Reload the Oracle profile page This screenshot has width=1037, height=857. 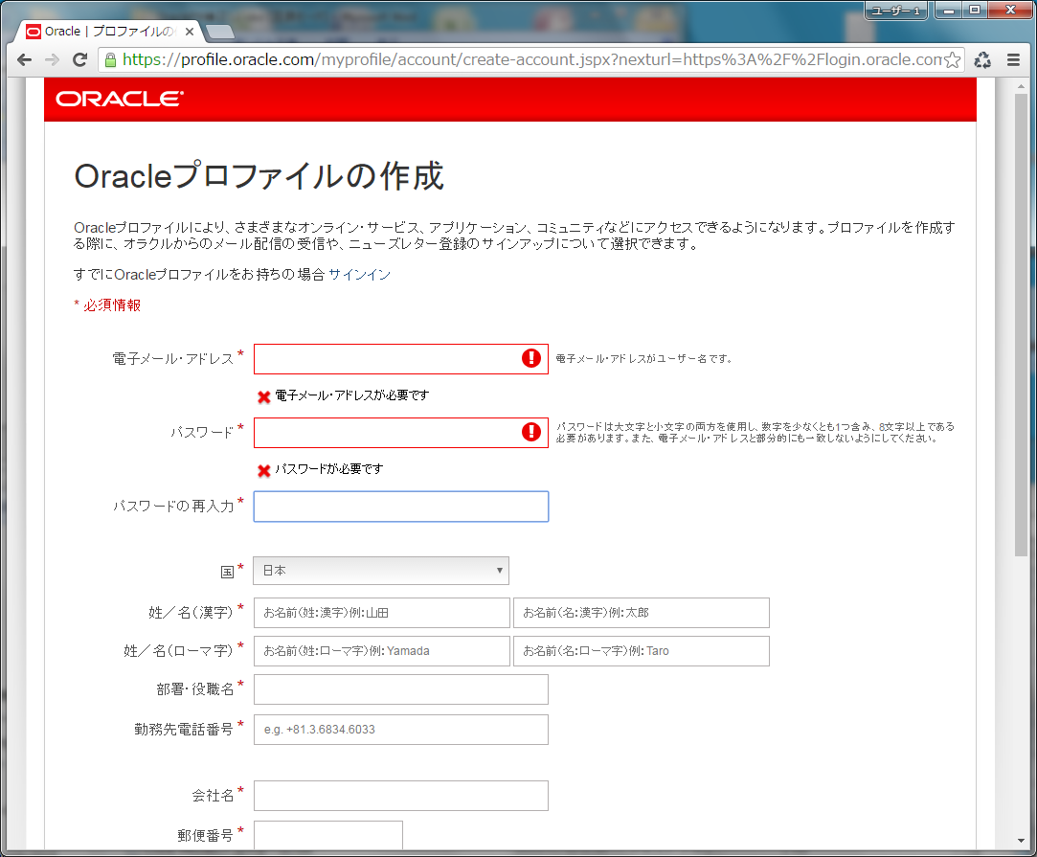point(80,60)
